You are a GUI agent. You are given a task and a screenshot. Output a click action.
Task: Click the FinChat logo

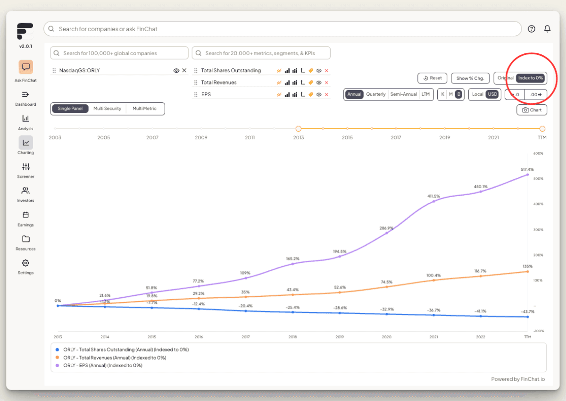point(25,31)
